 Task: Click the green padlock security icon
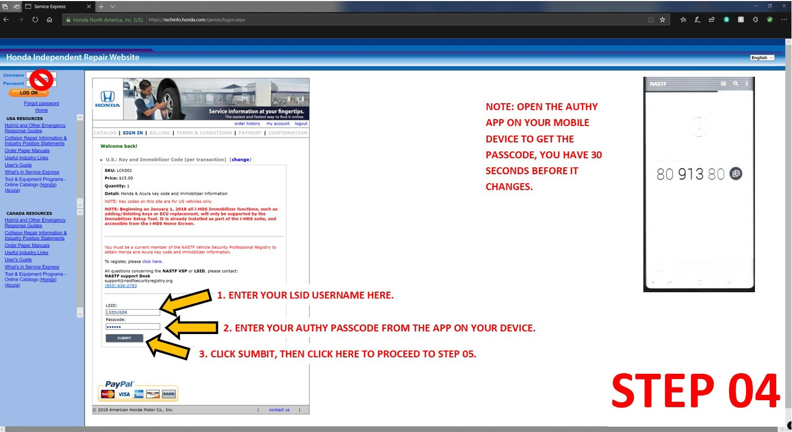tap(68, 20)
